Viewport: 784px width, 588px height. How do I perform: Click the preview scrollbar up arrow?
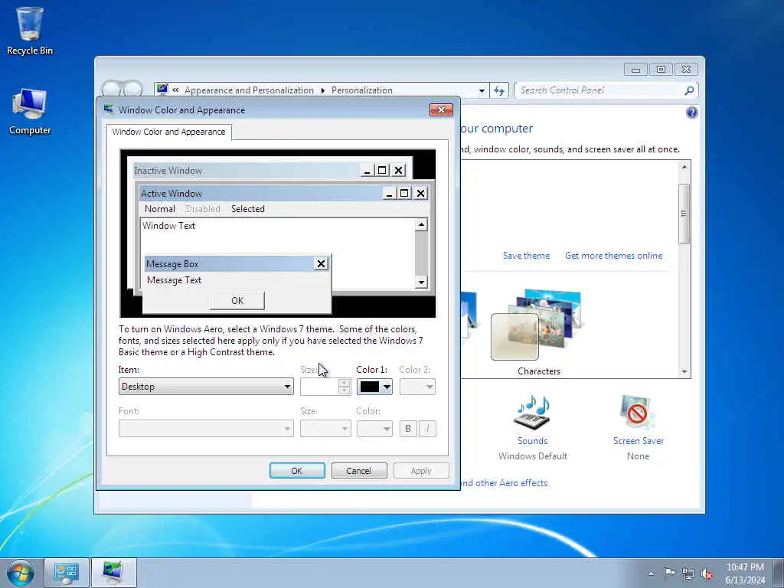tap(421, 225)
